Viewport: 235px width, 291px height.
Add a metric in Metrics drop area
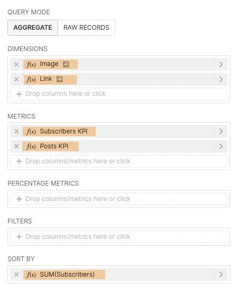pyautogui.click(x=119, y=161)
